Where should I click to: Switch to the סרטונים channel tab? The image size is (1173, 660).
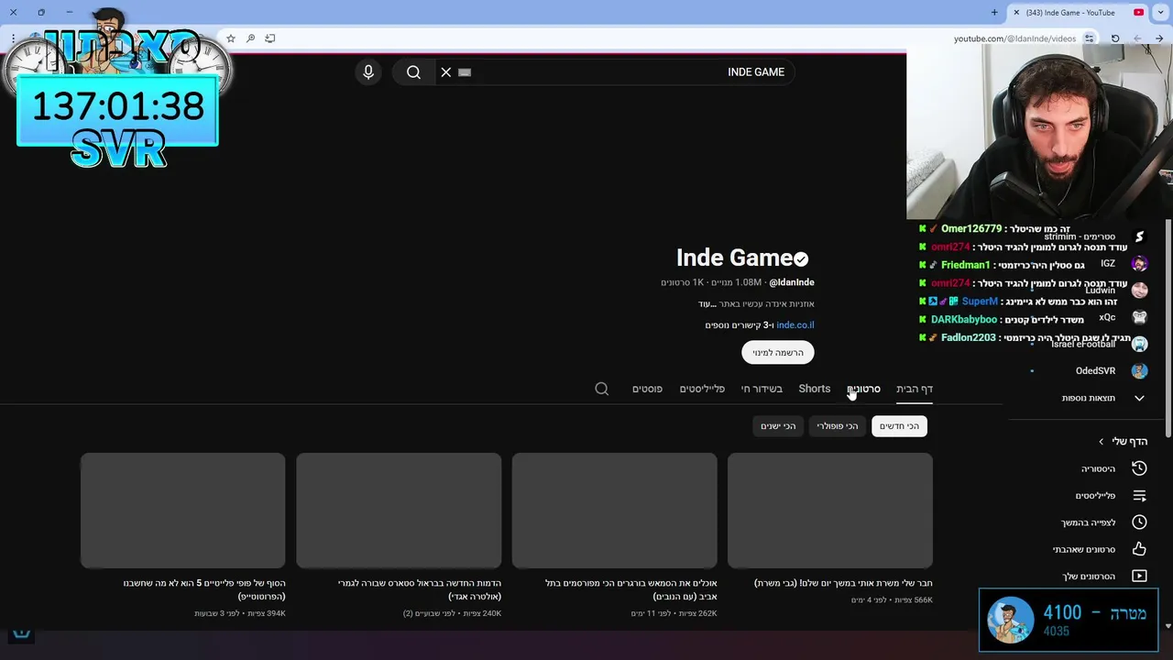tap(864, 389)
